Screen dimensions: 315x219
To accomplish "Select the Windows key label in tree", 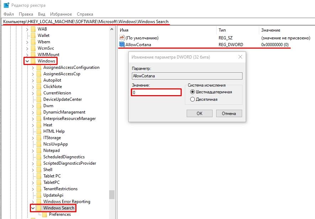I will click(46, 61).
